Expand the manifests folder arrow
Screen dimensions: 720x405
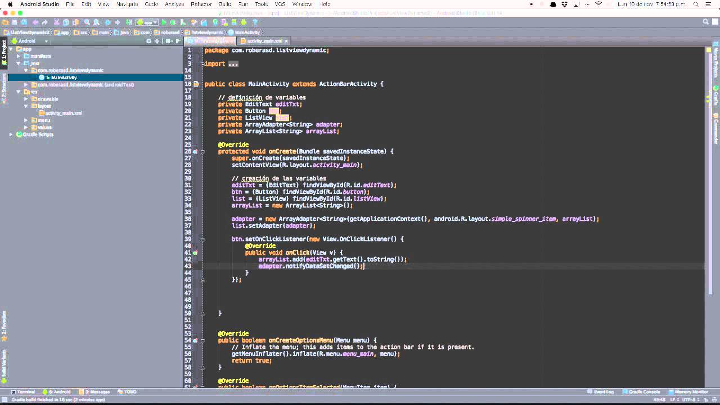(19, 56)
